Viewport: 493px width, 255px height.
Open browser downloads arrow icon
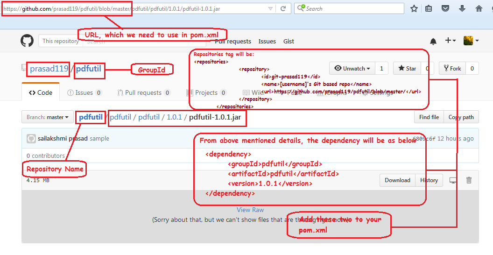coord(462,8)
